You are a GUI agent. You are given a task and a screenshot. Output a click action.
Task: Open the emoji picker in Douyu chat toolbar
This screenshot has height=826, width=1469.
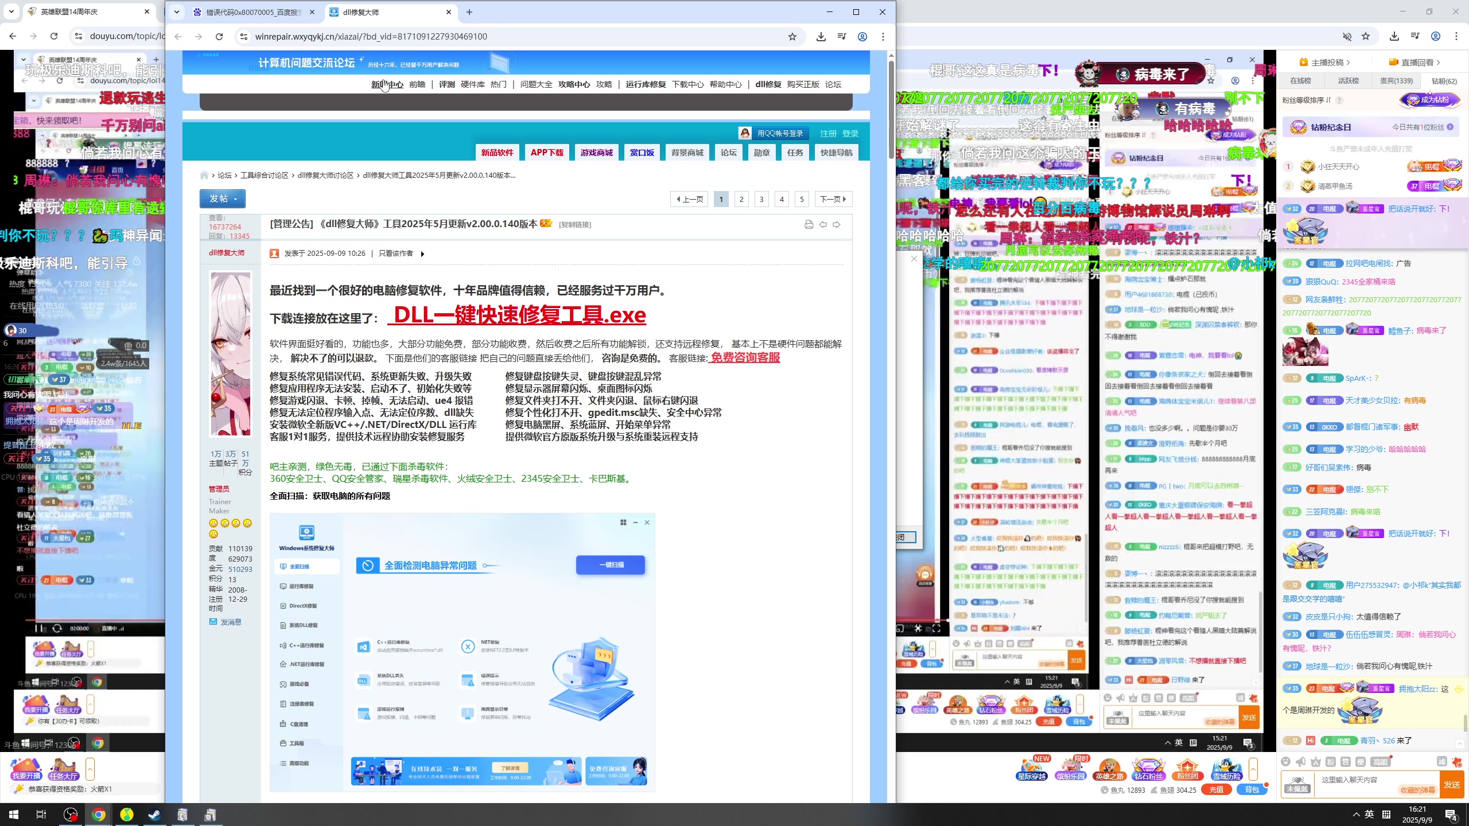[x=1286, y=762]
